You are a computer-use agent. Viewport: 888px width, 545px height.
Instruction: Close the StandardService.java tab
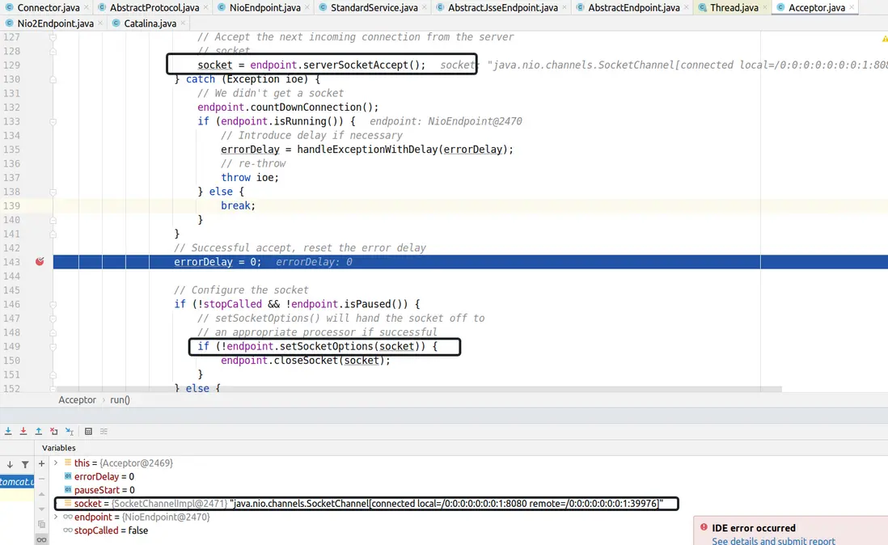[424, 7]
